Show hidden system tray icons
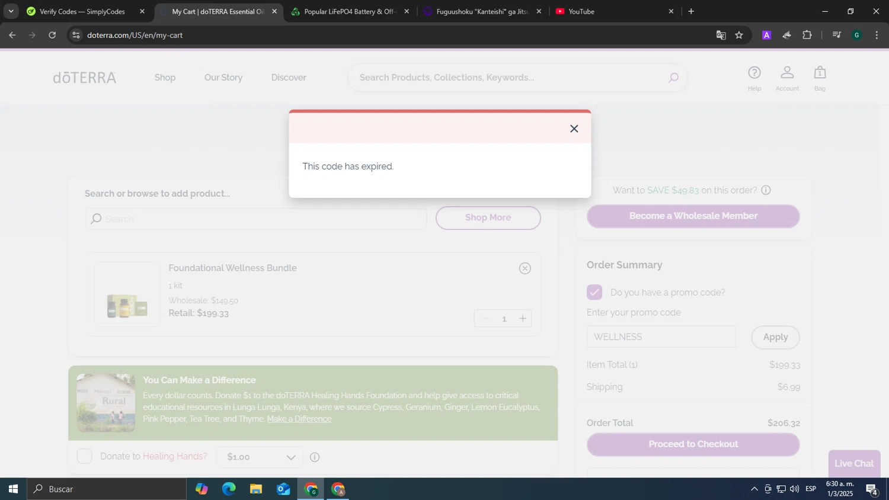889x500 pixels. point(754,489)
